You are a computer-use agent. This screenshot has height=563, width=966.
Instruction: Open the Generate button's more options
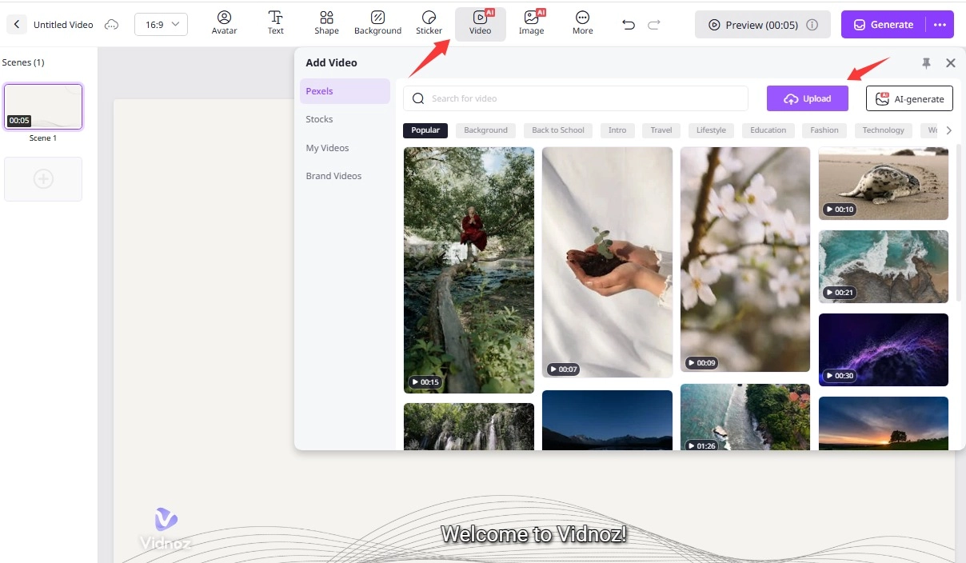[x=940, y=25]
